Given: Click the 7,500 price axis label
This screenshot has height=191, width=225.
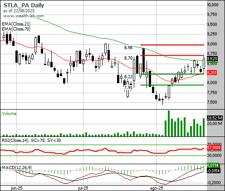Looking at the screenshot, I should tap(212, 102).
